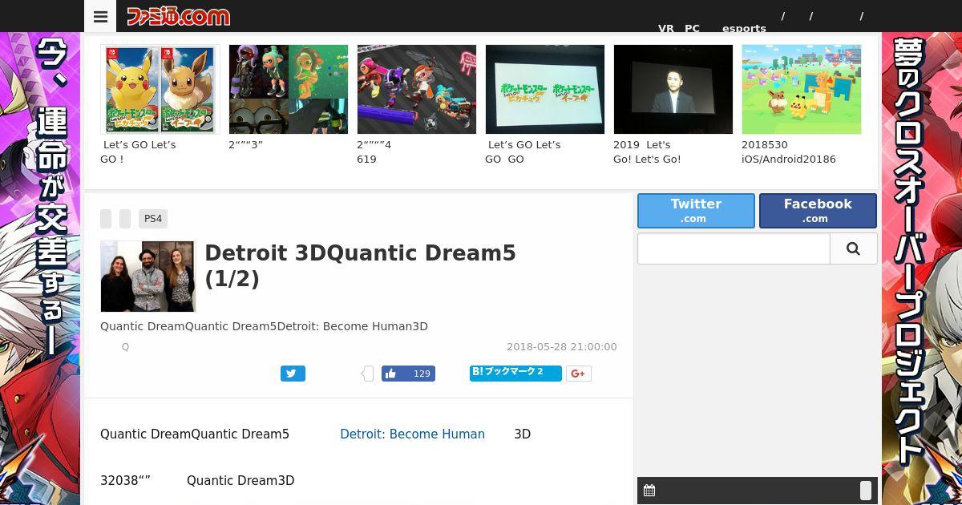The width and height of the screenshot is (962, 505).
Task: Open the esports nav item
Action: tap(744, 28)
